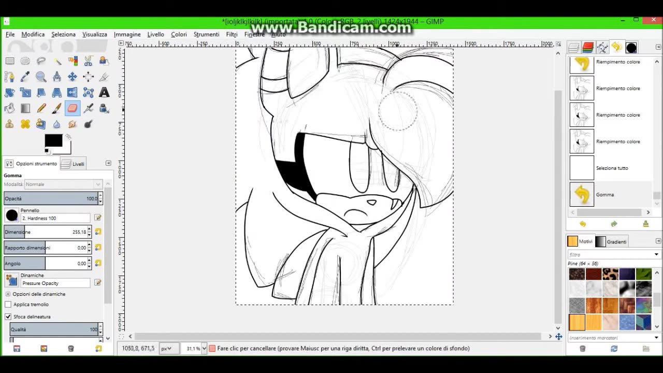Viewport: 663px width, 373px height.
Task: Open the Modalità Normale dropdown
Action: 63,184
